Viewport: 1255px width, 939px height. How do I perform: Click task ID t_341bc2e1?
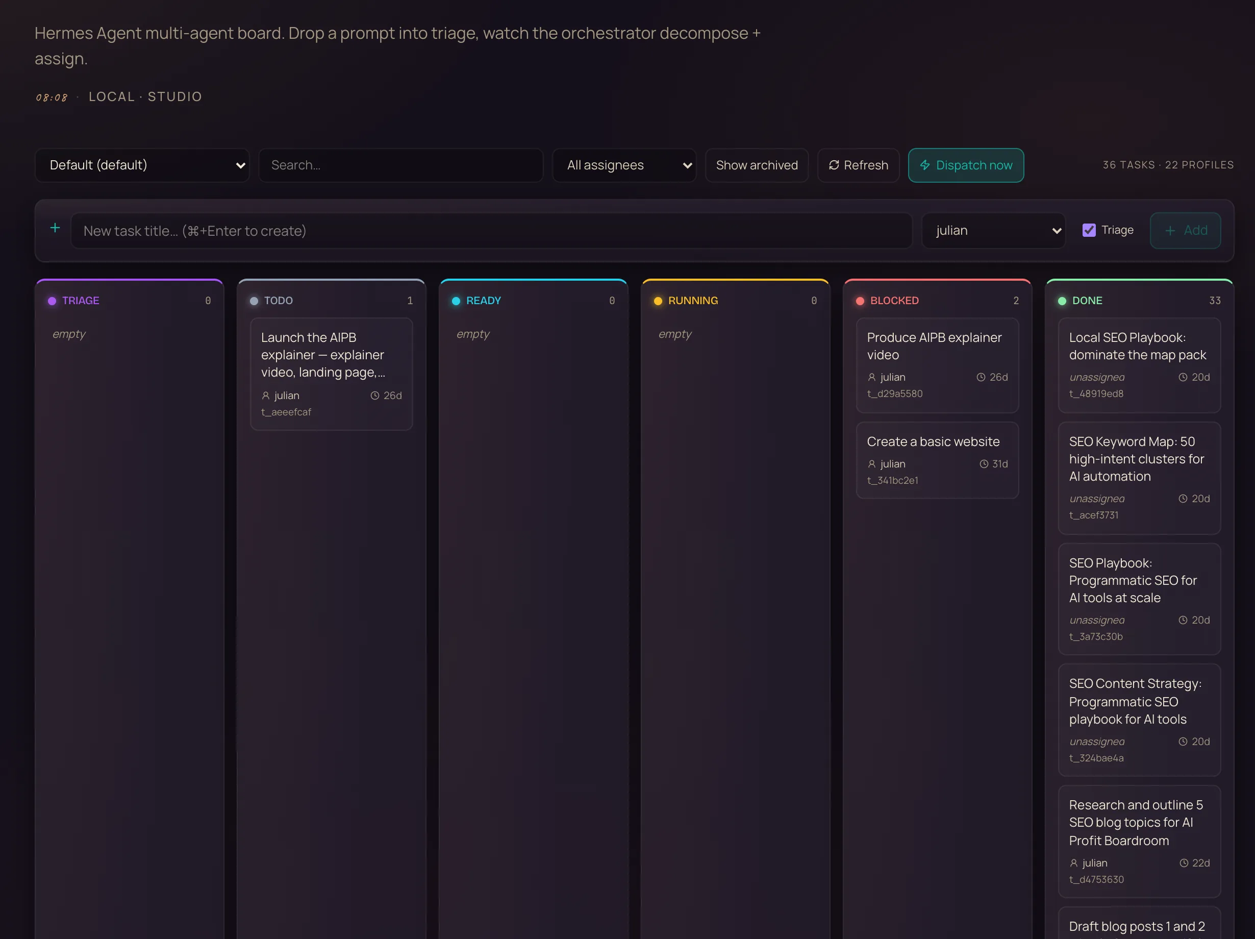coord(892,481)
